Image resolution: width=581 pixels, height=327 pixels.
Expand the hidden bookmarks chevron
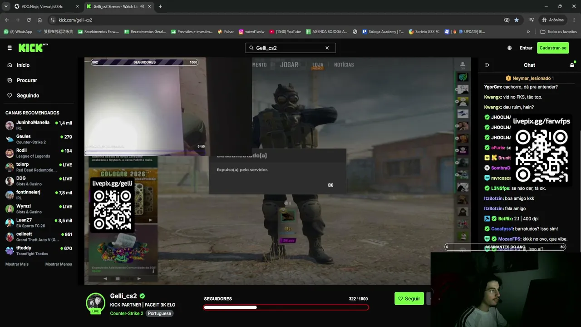pyautogui.click(x=528, y=32)
